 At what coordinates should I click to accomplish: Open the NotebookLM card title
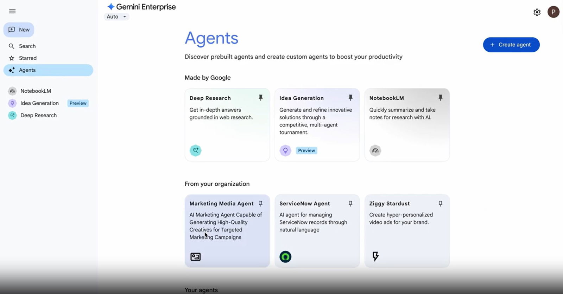387,98
